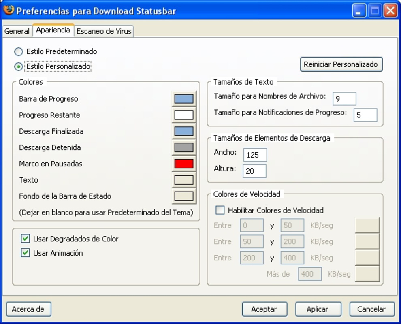Screen dimensions: 401x324
Task: Click Tamaño para Notificaciones de Progreso field
Action: tap(365, 115)
